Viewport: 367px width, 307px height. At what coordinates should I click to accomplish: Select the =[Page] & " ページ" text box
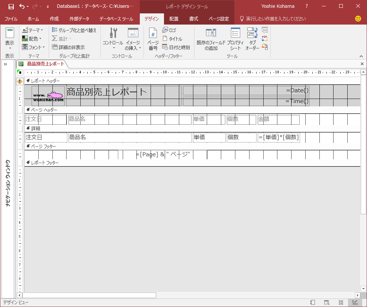point(162,154)
